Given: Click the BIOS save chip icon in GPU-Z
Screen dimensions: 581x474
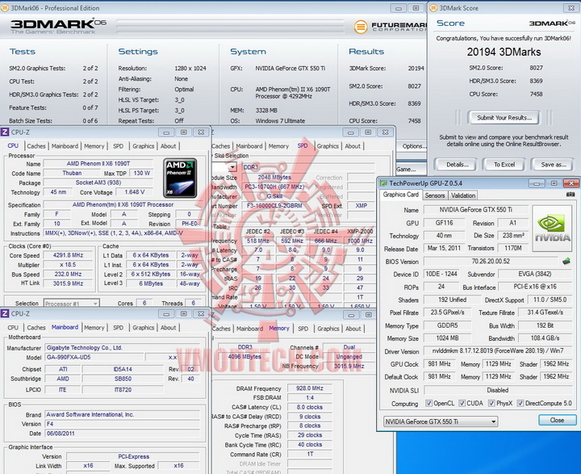Looking at the screenshot, I should point(566,261).
